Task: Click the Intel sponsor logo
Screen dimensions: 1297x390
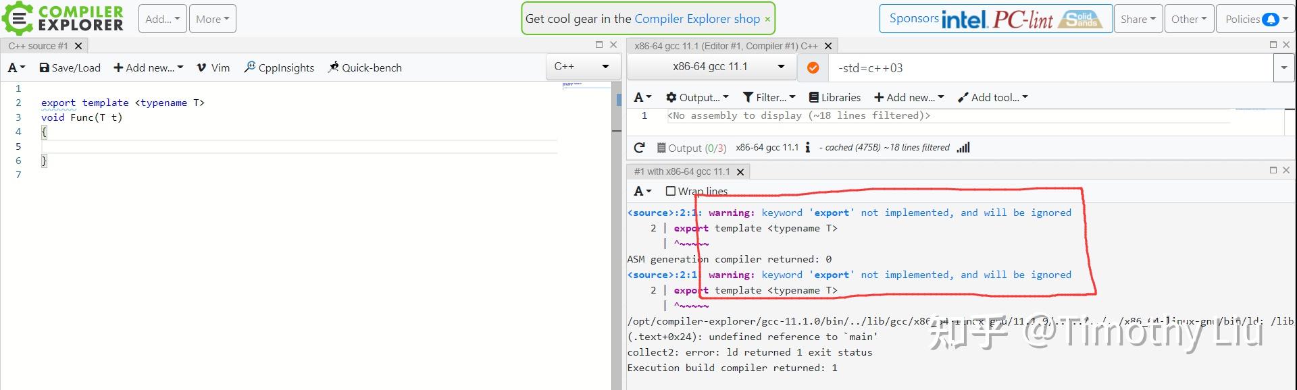Action: [x=965, y=19]
